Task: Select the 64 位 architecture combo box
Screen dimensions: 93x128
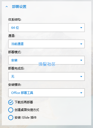Action: (x=46, y=28)
